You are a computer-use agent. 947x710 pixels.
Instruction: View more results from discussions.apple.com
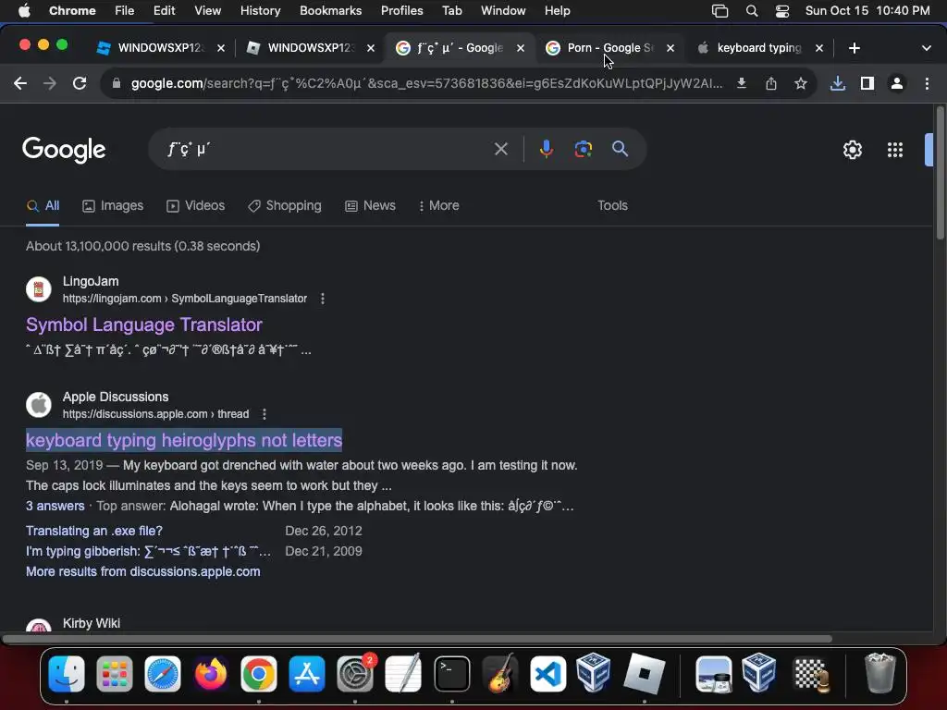pos(143,571)
